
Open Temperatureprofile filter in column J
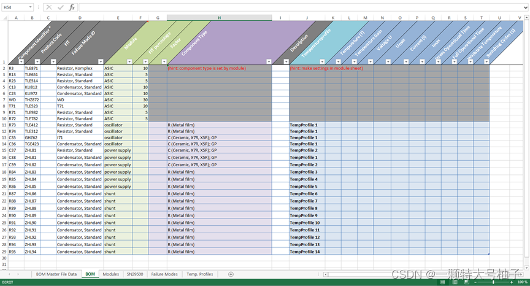tap(322, 61)
